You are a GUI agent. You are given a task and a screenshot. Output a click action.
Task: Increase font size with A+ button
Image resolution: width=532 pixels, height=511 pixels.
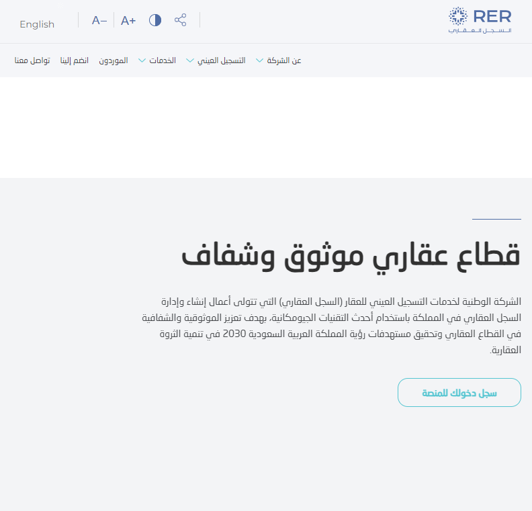tap(128, 21)
